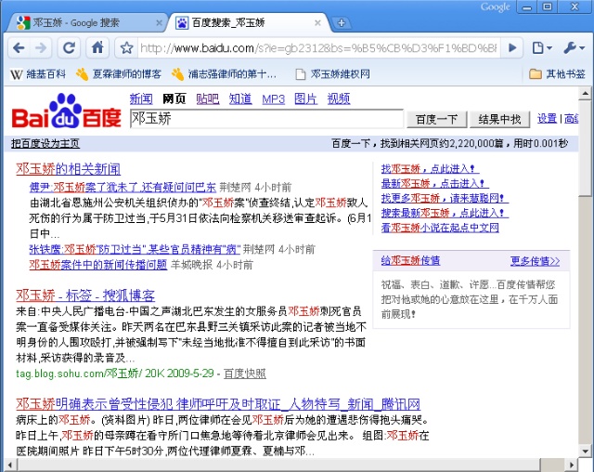The width and height of the screenshot is (594, 472).
Task: Reload the page with the refresh icon
Action: (x=69, y=48)
